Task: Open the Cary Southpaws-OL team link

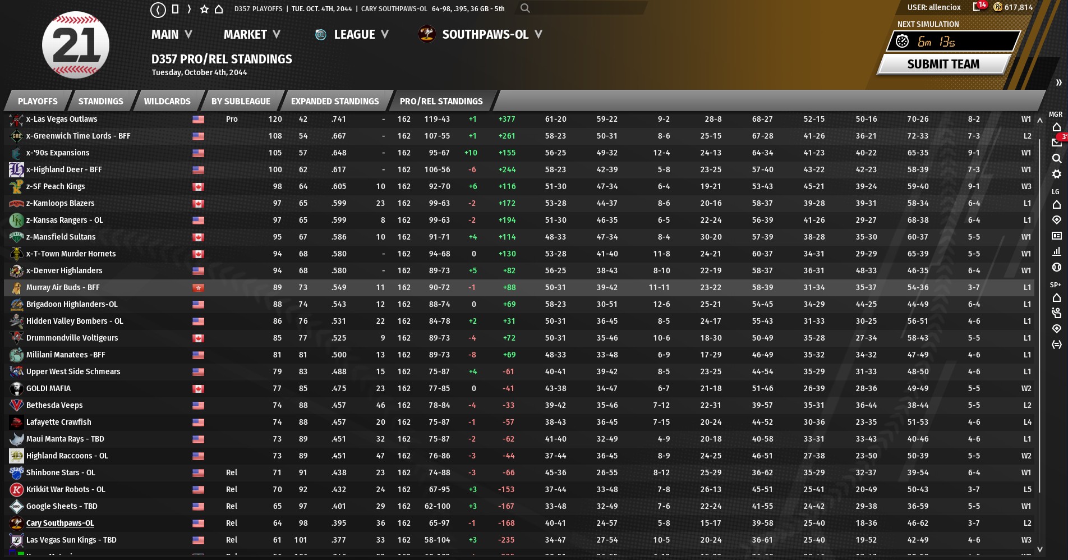Action: coord(60,523)
